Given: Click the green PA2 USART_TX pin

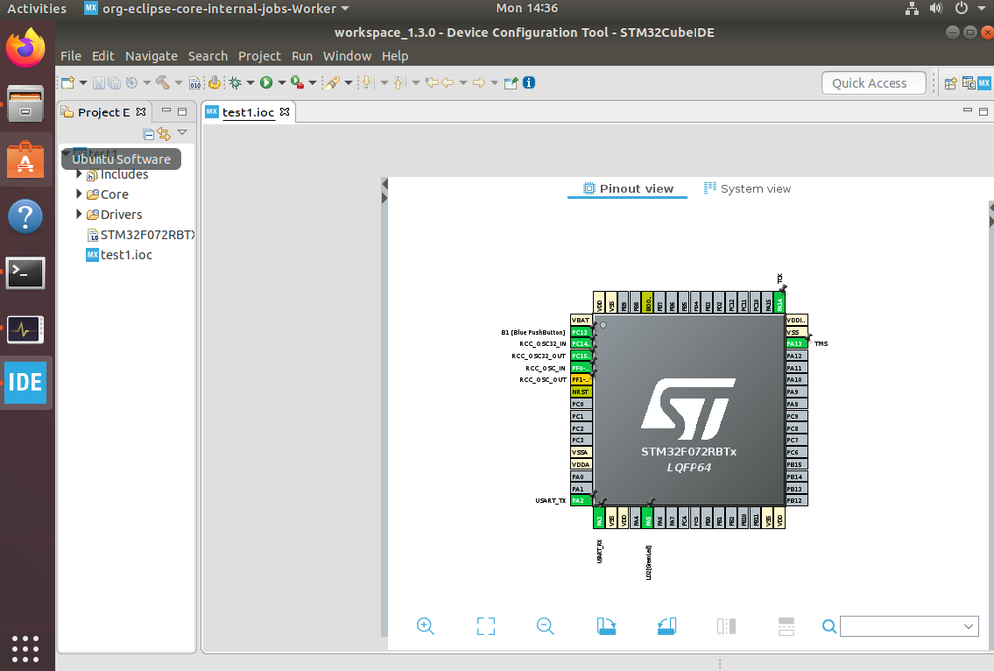Looking at the screenshot, I should (x=581, y=501).
